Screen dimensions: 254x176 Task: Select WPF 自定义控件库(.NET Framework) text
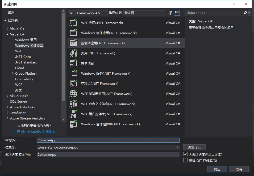pos(108,104)
